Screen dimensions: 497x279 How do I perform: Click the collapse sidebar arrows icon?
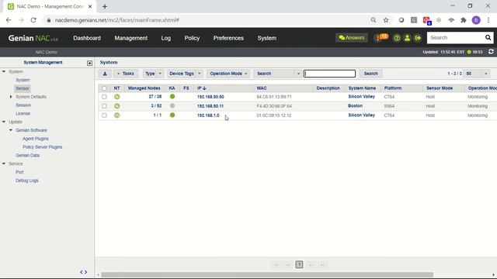[83, 272]
